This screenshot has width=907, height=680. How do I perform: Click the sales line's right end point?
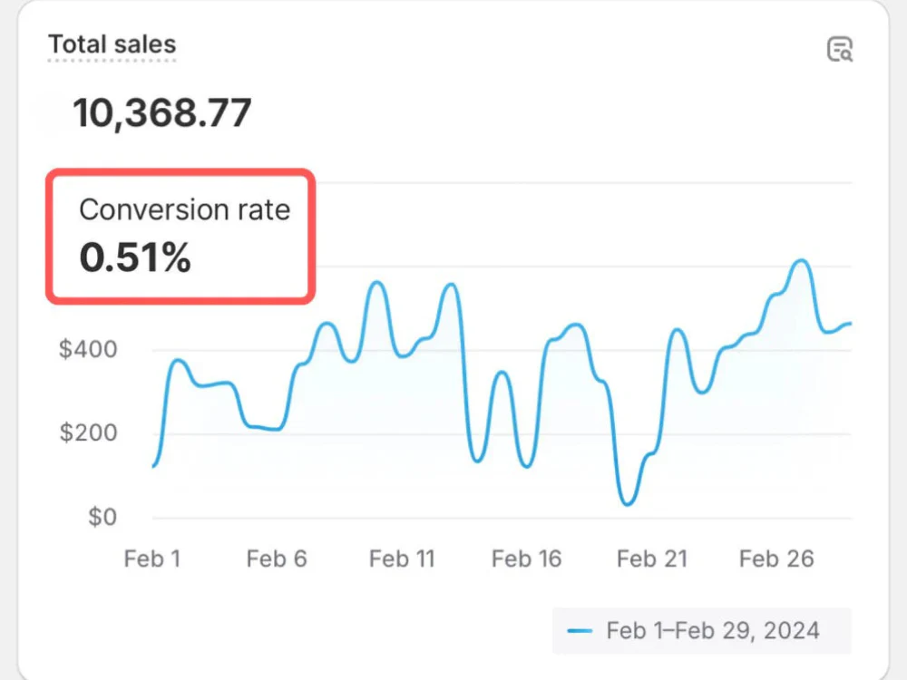point(850,323)
